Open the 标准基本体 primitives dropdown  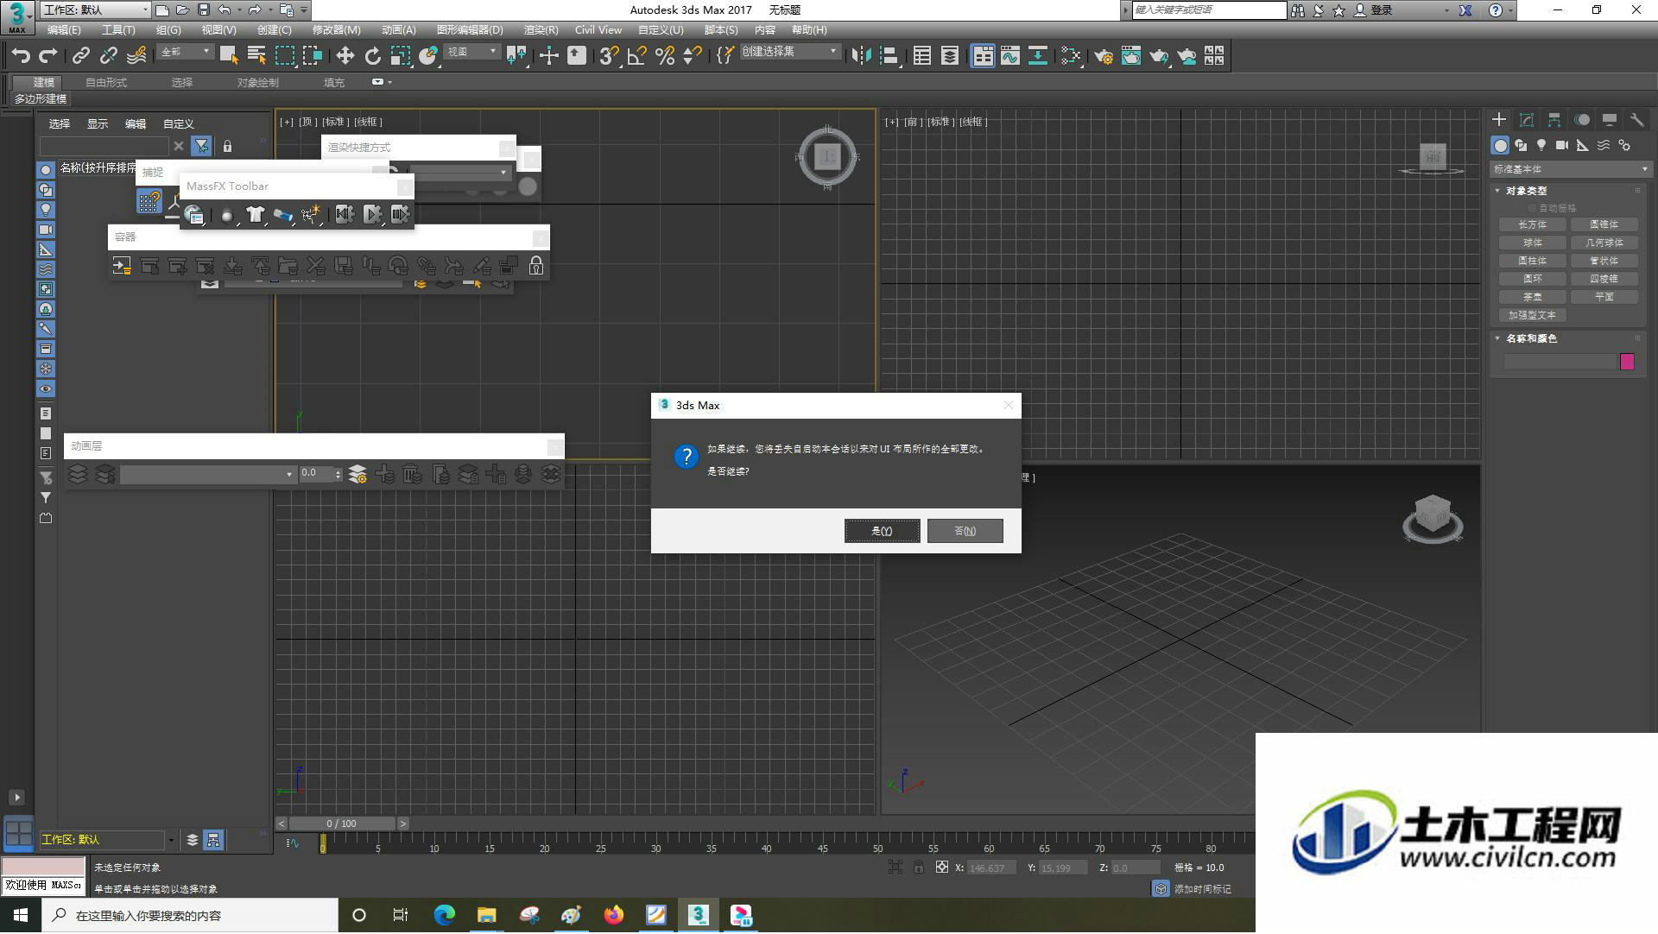(1571, 169)
